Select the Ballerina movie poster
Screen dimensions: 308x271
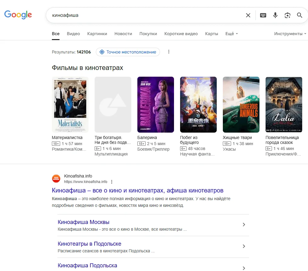click(156, 104)
